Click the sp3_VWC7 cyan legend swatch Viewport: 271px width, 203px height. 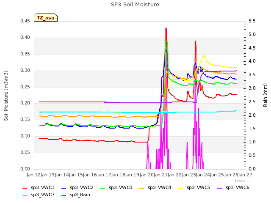(x=25, y=195)
